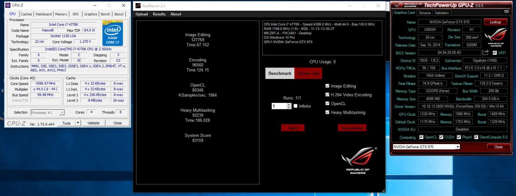
Task: Click the Core Voltage 1.270 V value
Action: [85, 42]
